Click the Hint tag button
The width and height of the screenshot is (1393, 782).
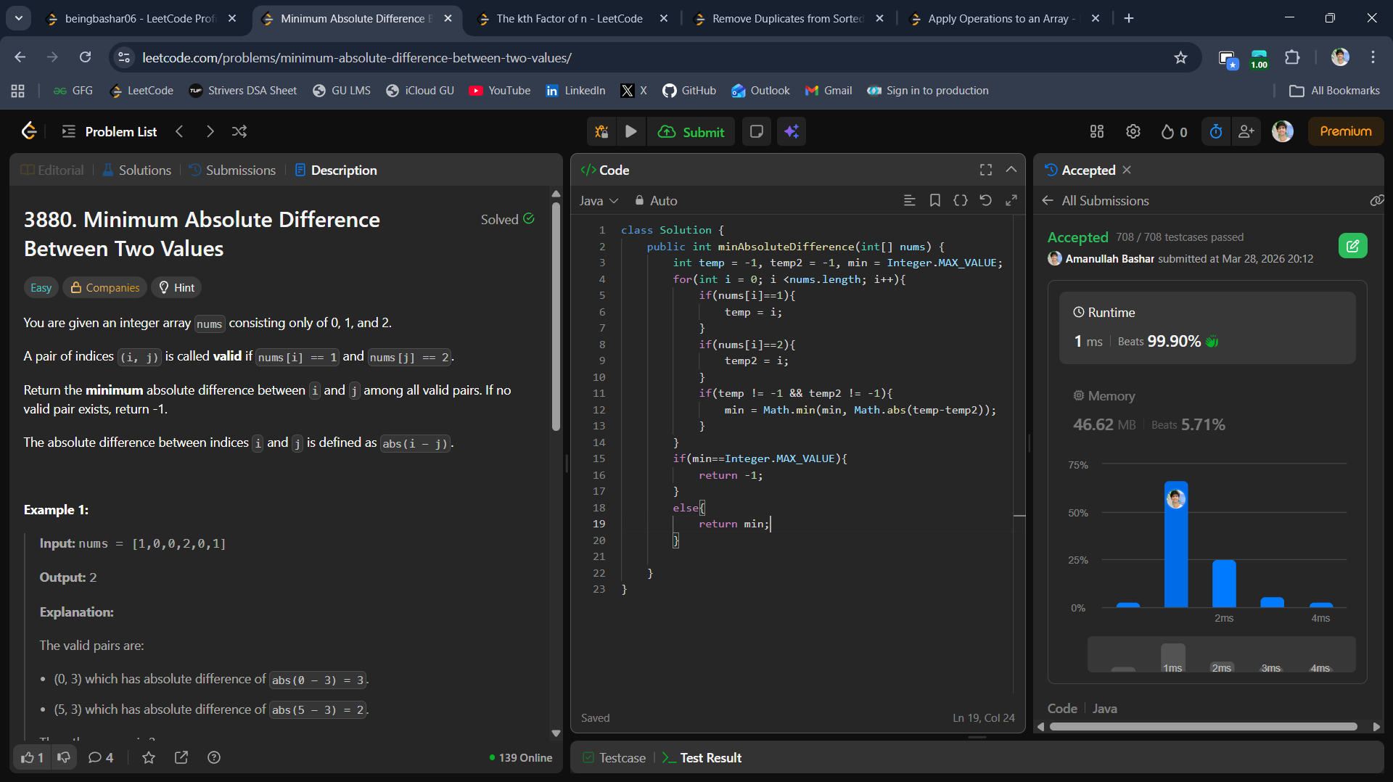pos(176,288)
